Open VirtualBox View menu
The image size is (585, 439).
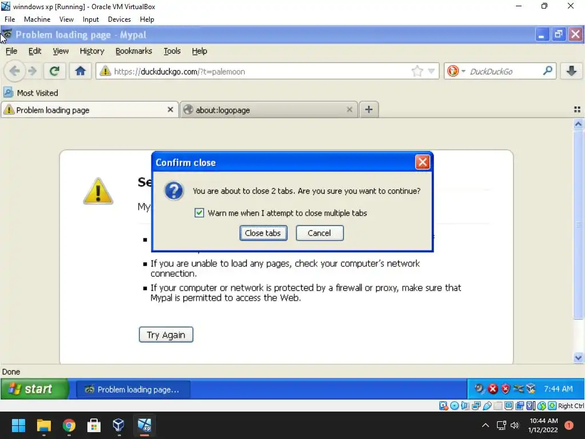click(66, 19)
